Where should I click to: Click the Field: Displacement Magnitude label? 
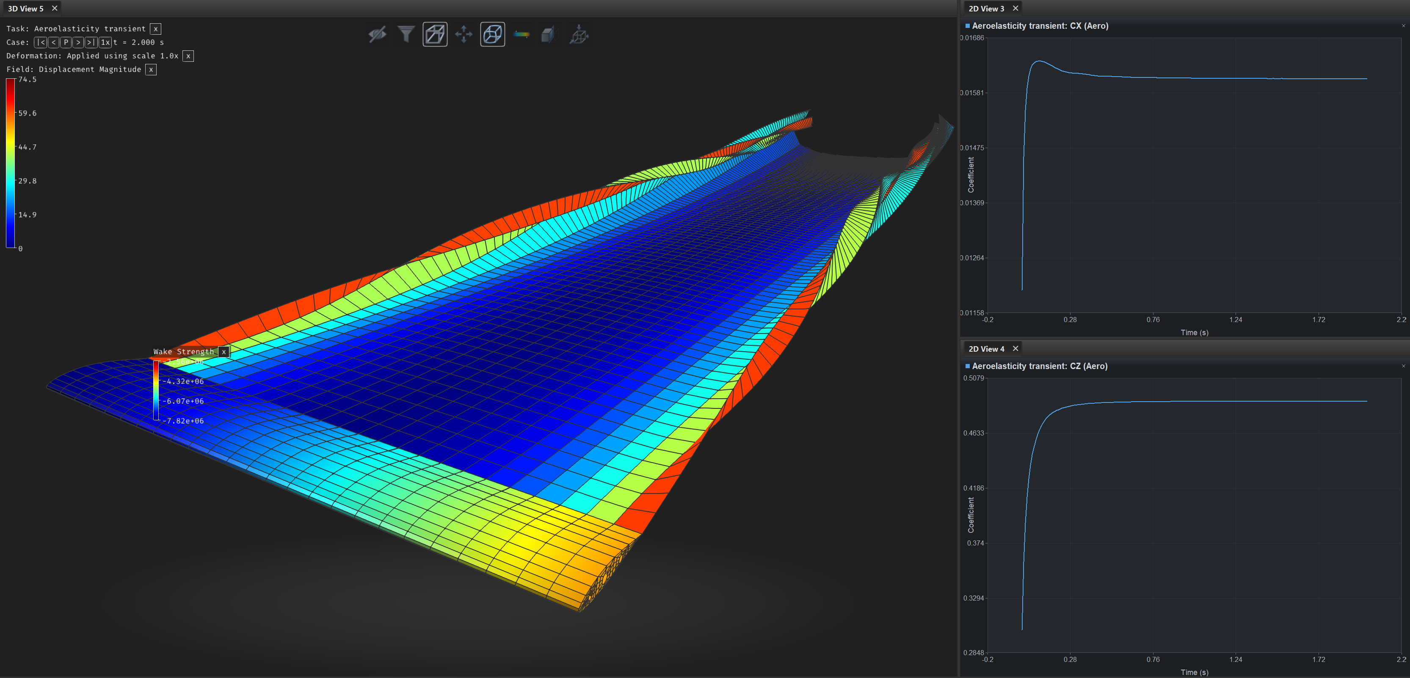click(x=74, y=69)
